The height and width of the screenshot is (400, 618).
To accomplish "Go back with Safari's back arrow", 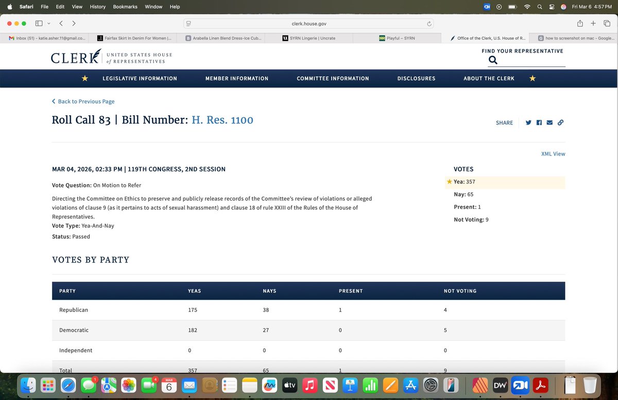I will 61,23.
